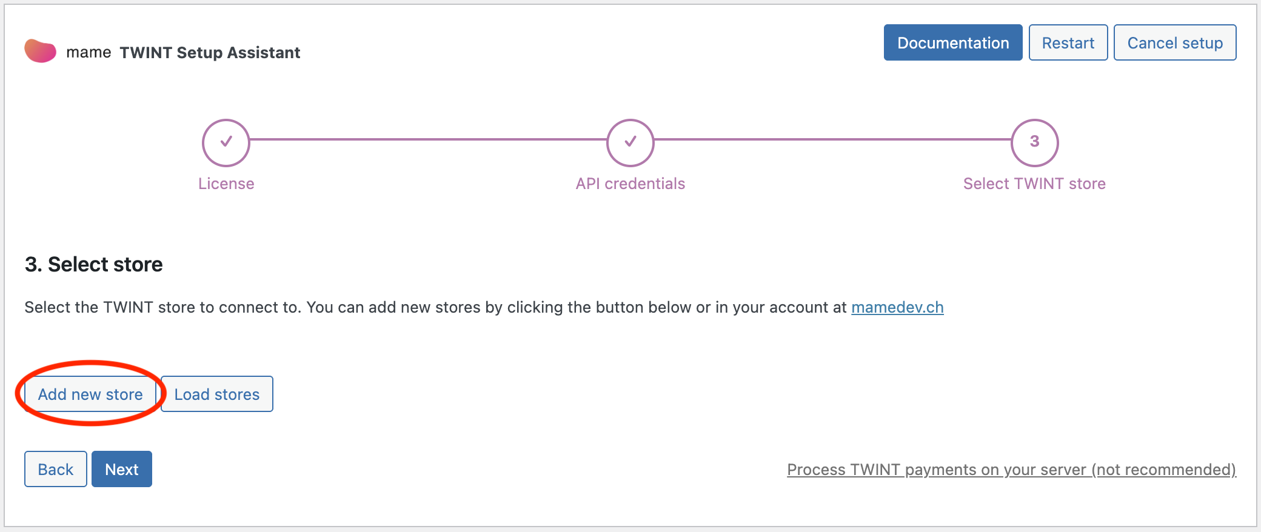Go Back to the previous step

coord(56,470)
